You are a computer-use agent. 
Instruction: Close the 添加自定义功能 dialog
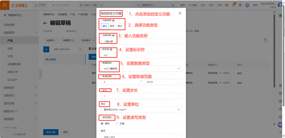[180, 13]
